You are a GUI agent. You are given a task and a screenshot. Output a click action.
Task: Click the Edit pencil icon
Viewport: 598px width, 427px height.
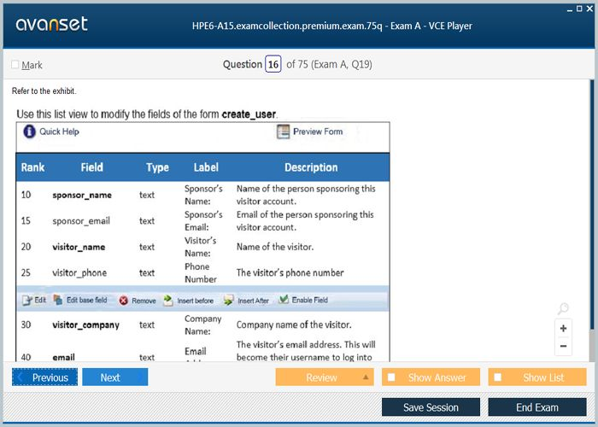coord(25,301)
